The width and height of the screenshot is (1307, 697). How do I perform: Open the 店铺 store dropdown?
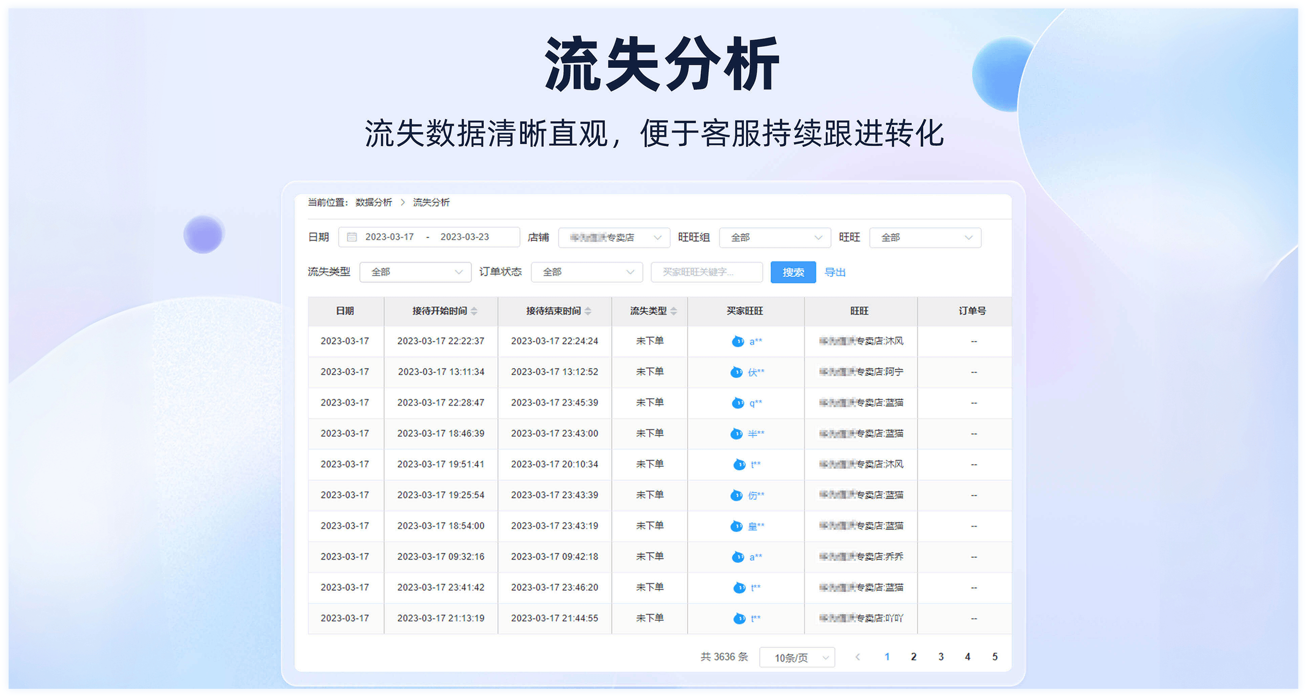(x=614, y=237)
